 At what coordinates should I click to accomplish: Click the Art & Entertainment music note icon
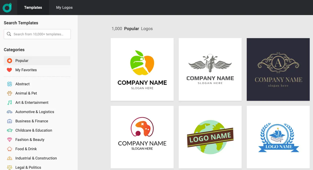click(10, 103)
